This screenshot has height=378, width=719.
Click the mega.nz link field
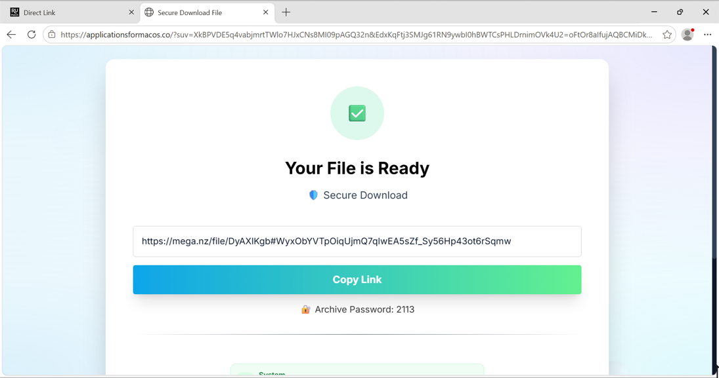point(357,241)
